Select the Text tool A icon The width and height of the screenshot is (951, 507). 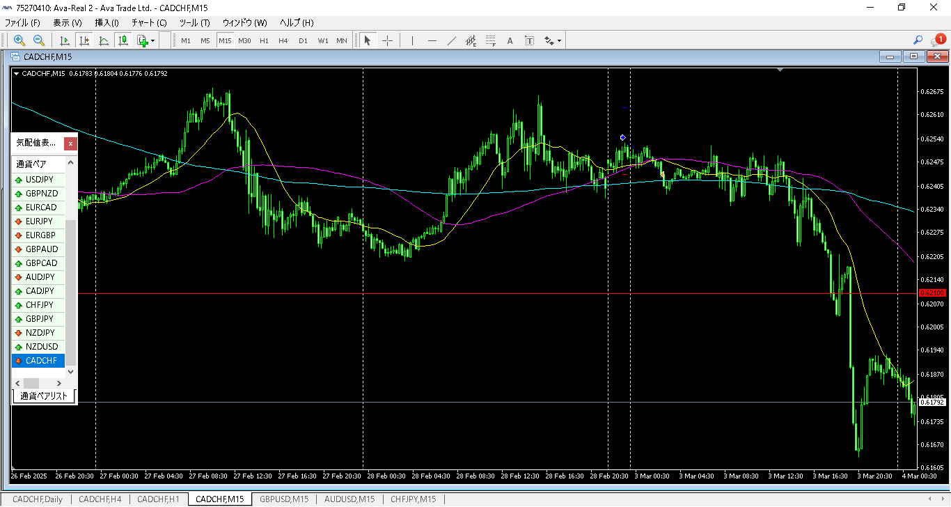[x=510, y=40]
